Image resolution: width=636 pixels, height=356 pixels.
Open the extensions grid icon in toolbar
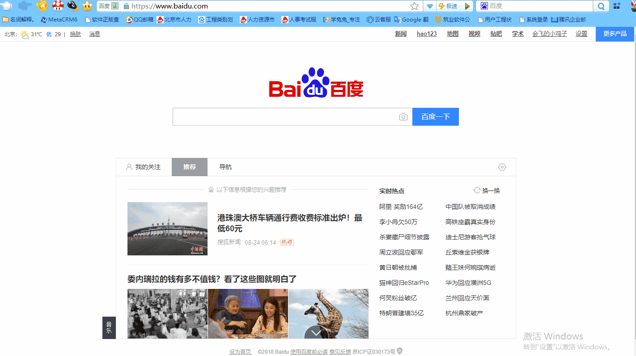[617, 6]
